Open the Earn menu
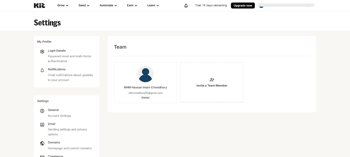350x157 pixels. (x=132, y=5)
